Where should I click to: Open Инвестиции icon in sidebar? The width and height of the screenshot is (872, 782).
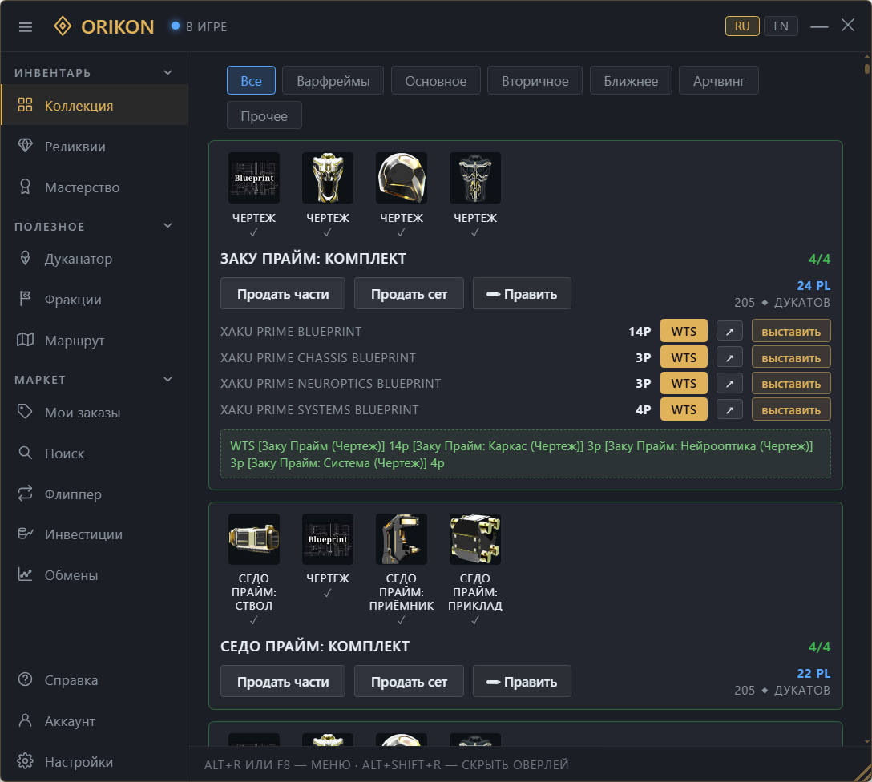(25, 534)
